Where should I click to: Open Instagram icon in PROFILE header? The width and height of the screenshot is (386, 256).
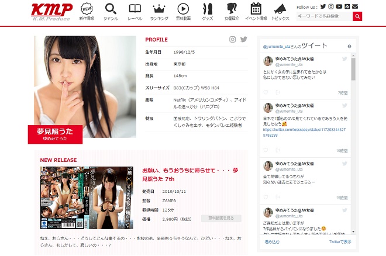(x=232, y=39)
